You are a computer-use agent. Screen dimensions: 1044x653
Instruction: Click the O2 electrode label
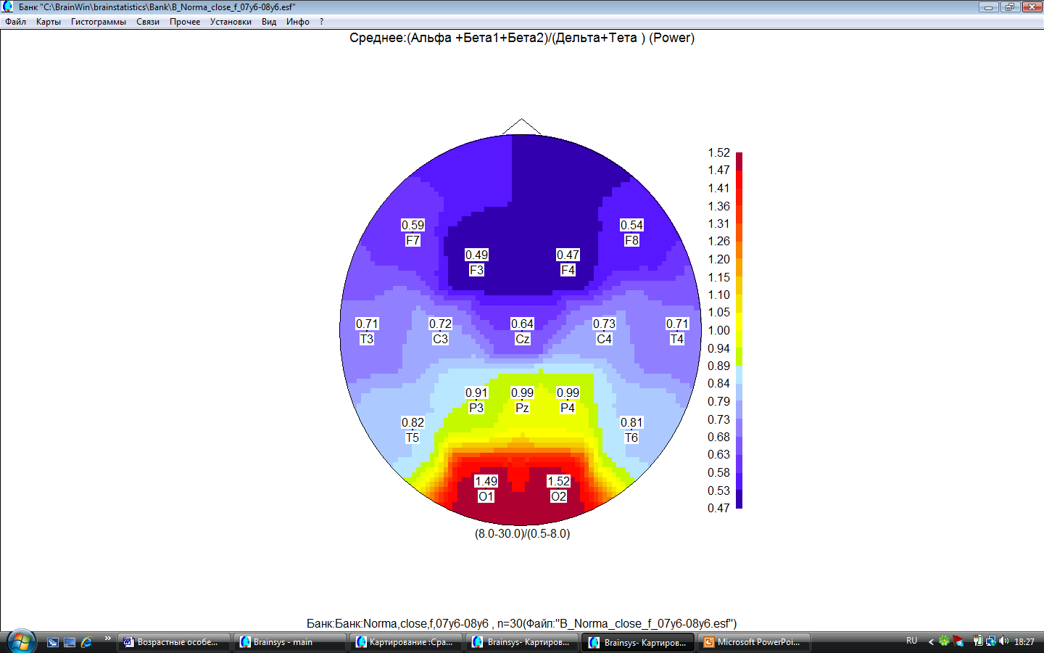(558, 496)
